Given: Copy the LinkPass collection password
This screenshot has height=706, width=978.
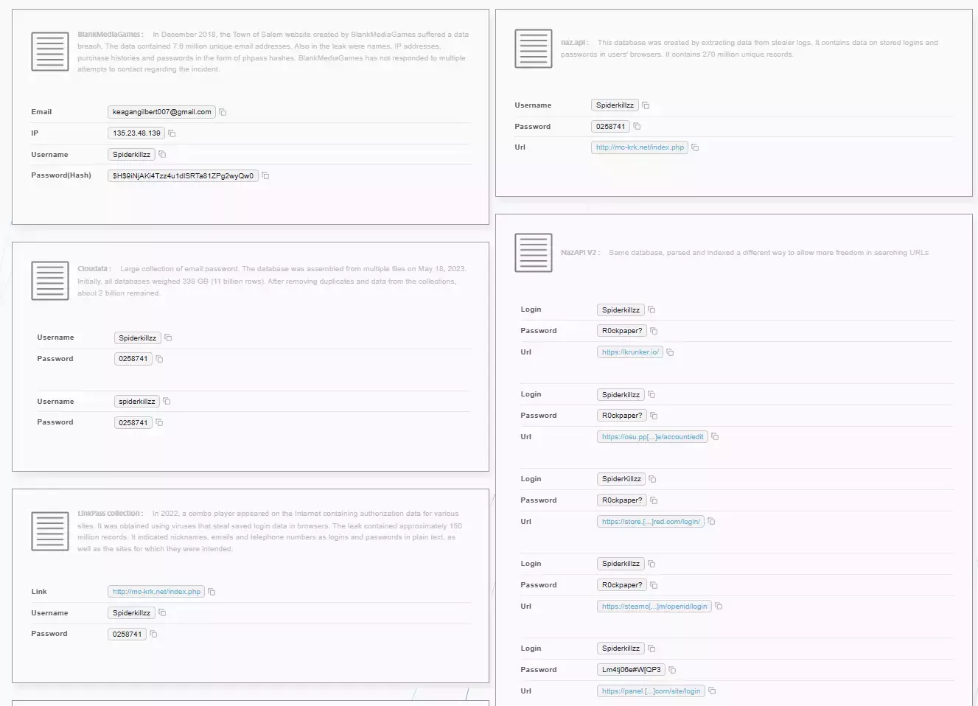Looking at the screenshot, I should 153,635.
